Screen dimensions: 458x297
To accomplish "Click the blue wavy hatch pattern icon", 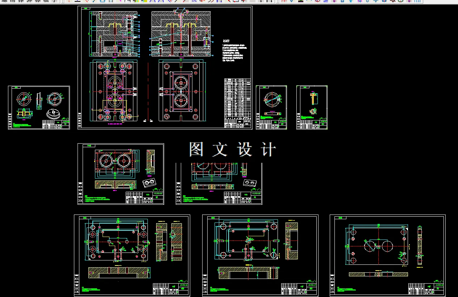I will click(x=325, y=1).
